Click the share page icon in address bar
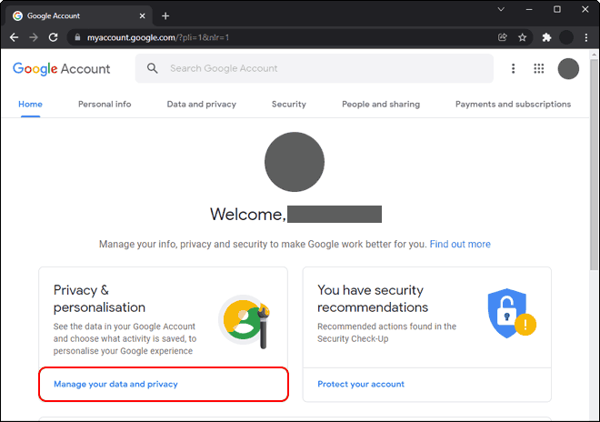 tap(502, 37)
